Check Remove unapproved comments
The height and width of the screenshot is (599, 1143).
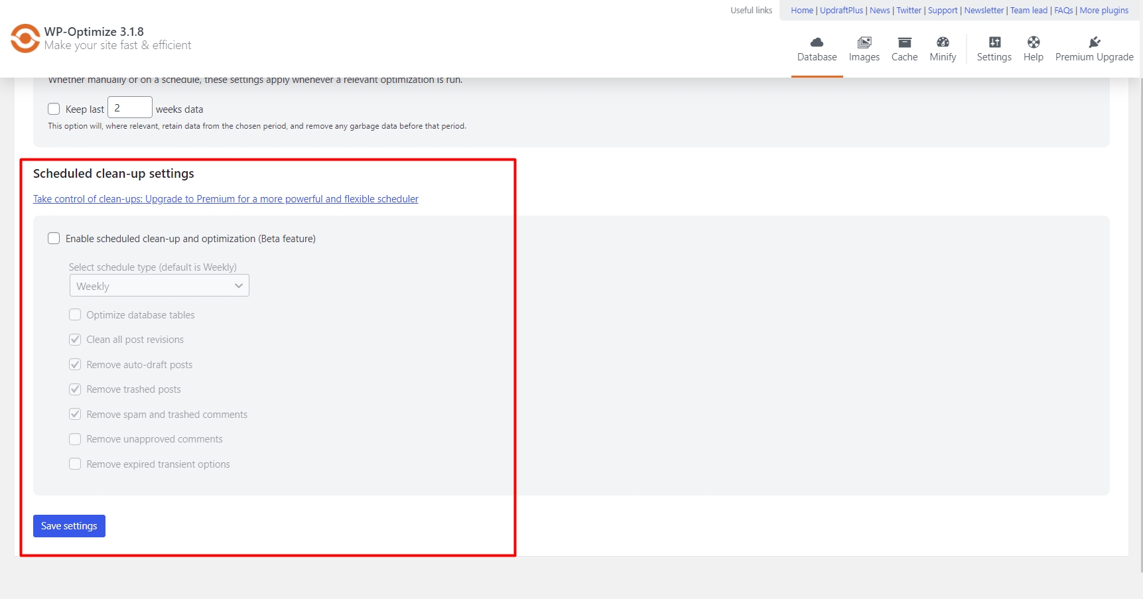point(75,438)
